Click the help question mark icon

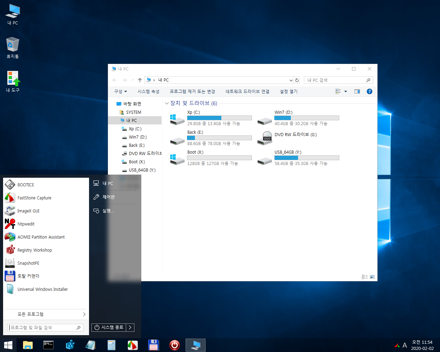(370, 91)
